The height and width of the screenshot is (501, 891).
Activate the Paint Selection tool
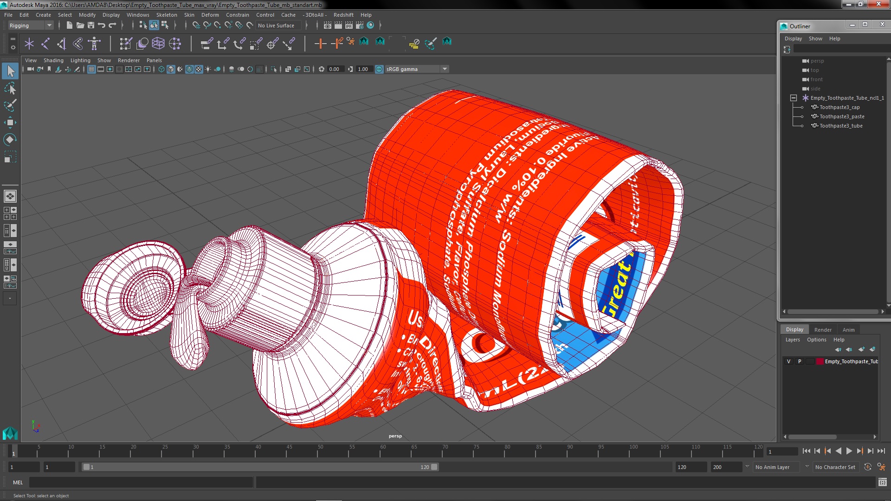(x=10, y=105)
